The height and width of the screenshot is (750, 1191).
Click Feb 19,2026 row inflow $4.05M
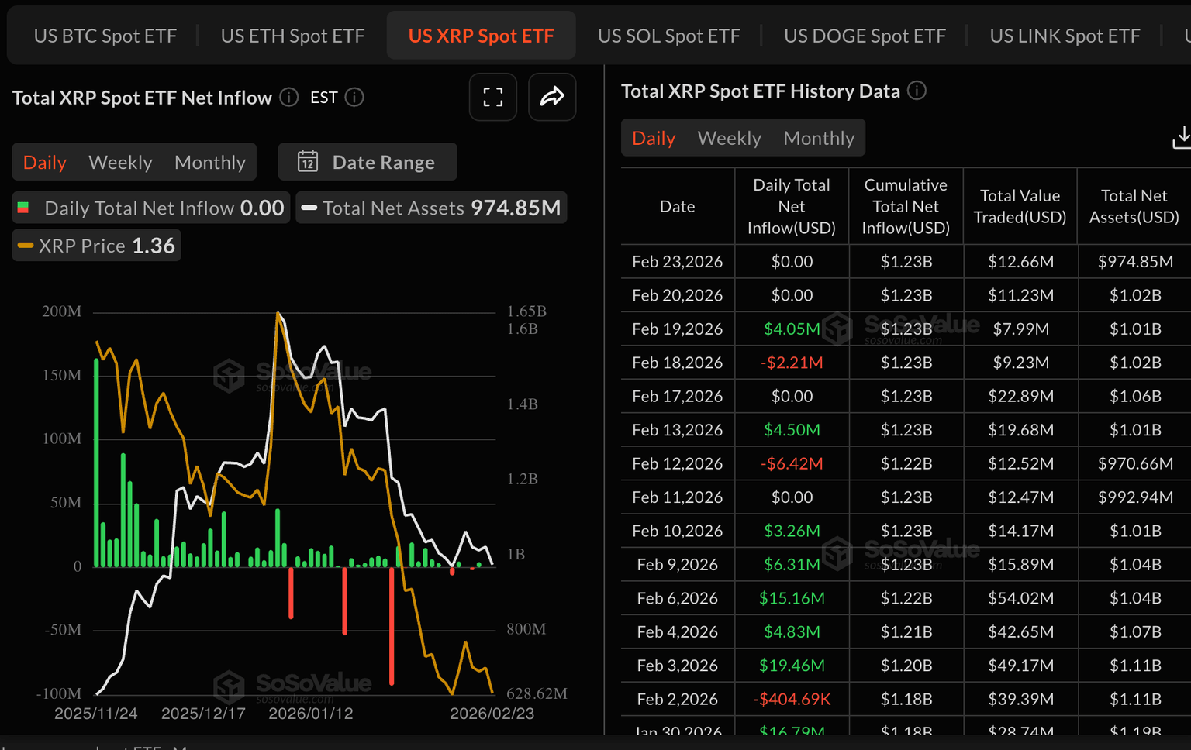791,329
